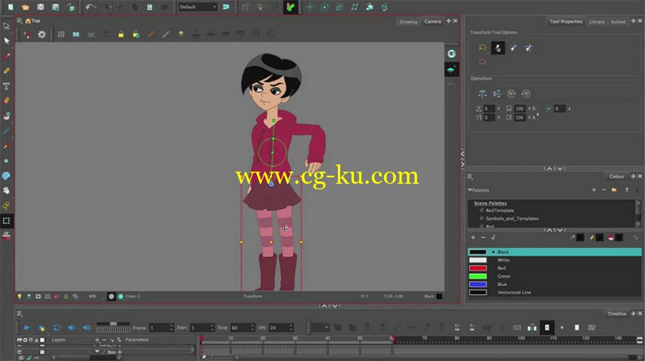645x361 pixels.
Task: Select the Hand grabber tool
Action: (x=6, y=191)
